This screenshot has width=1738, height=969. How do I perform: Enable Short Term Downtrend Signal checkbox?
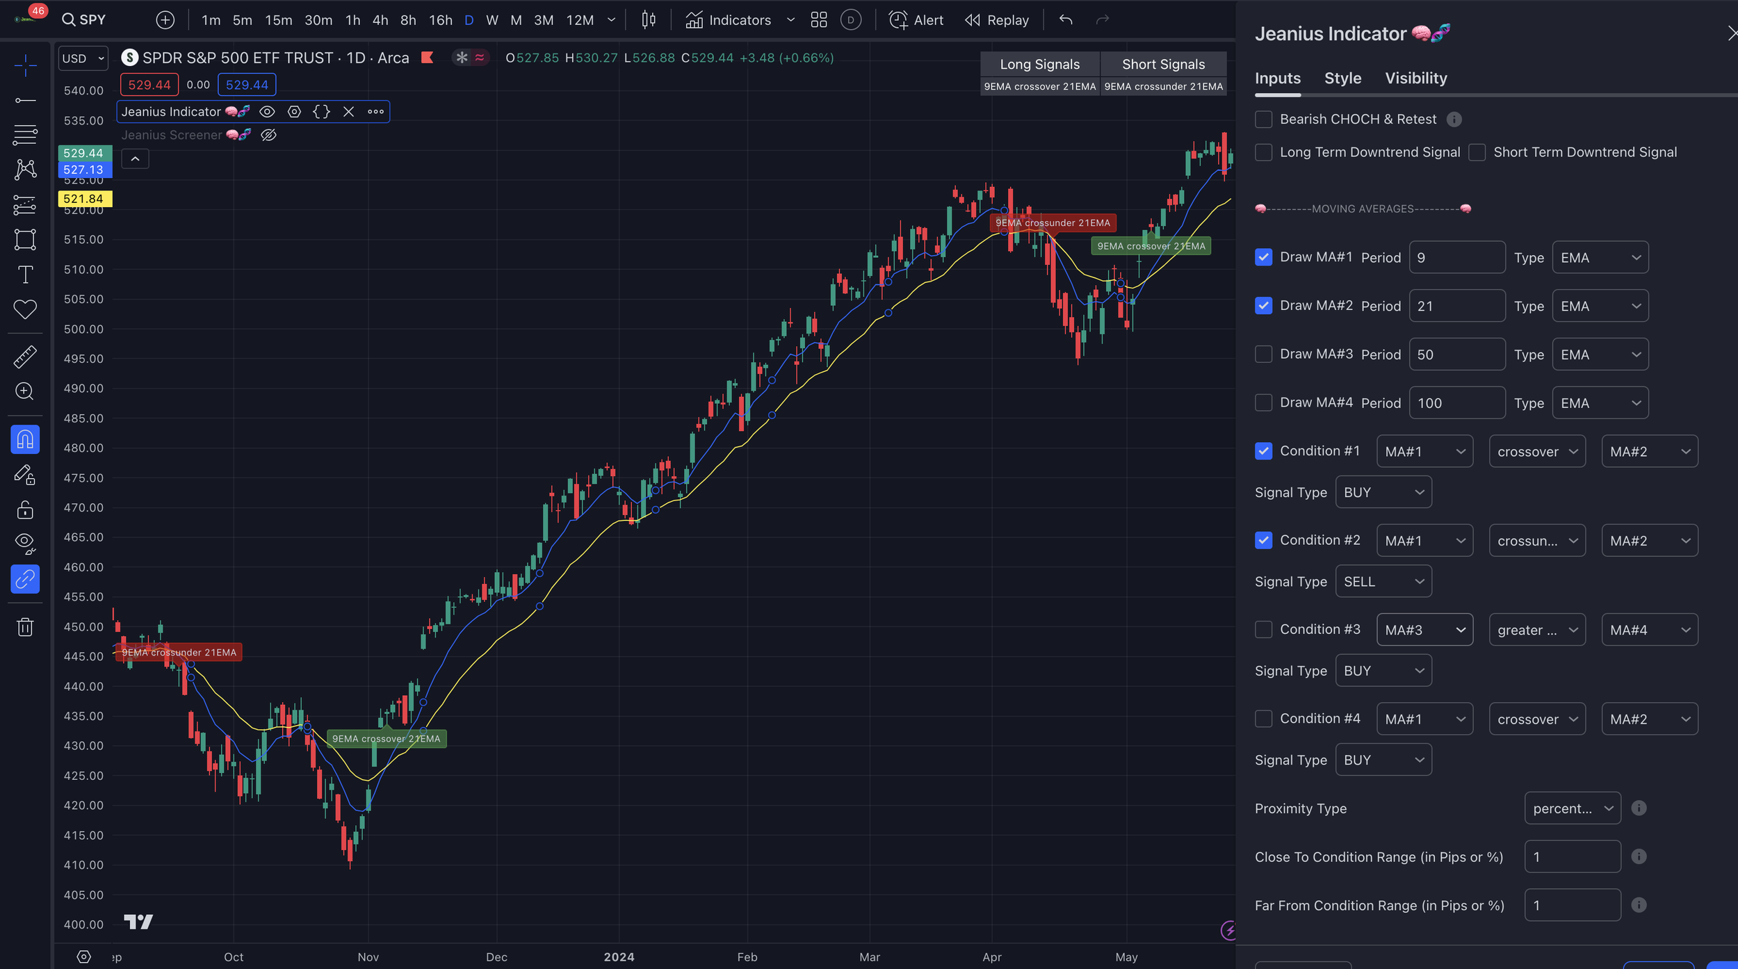coord(1477,152)
